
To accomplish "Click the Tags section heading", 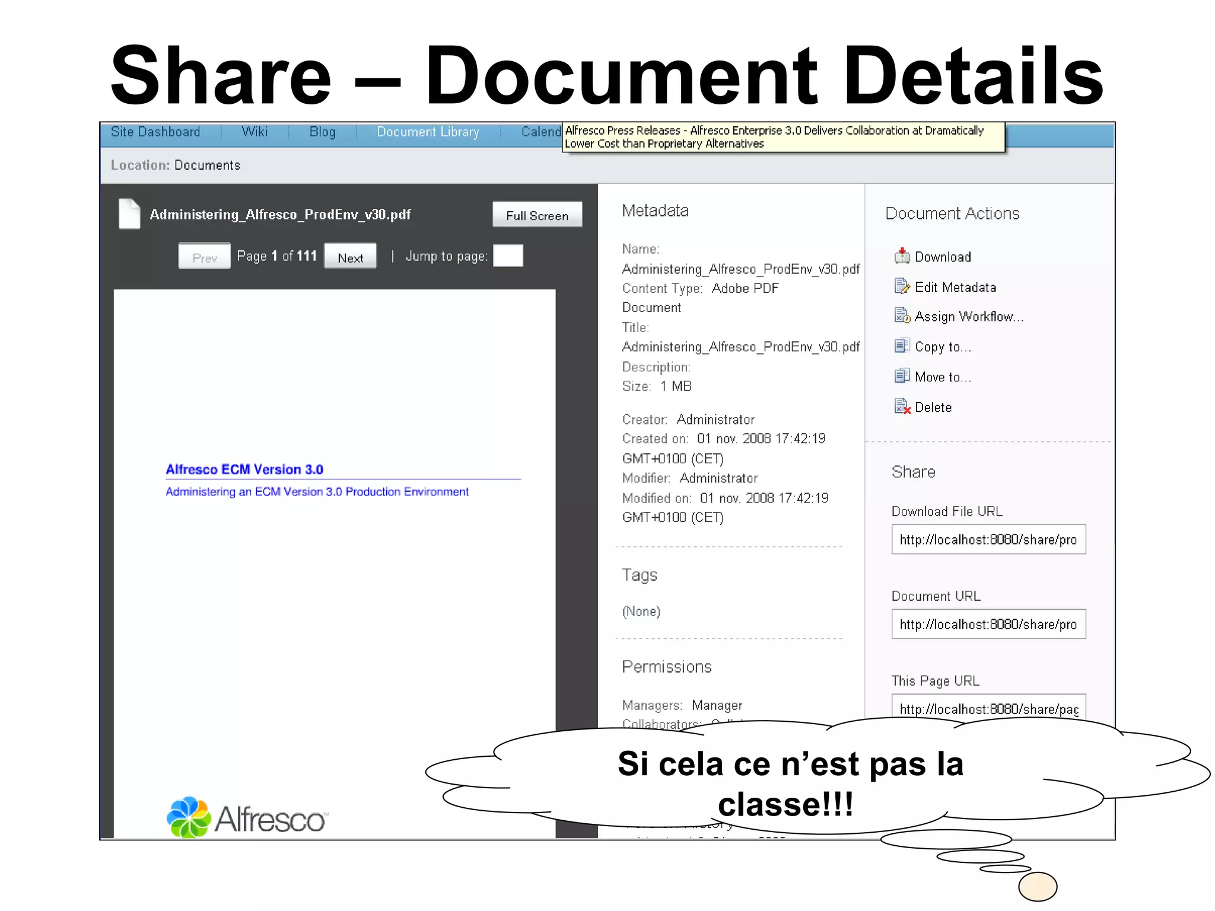I will click(x=640, y=575).
